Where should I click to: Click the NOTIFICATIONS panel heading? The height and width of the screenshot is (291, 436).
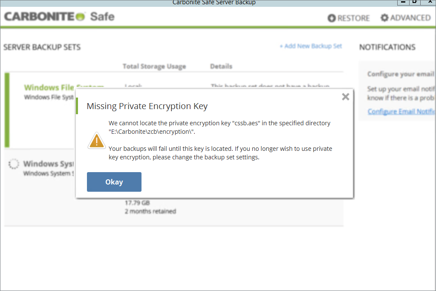(387, 47)
